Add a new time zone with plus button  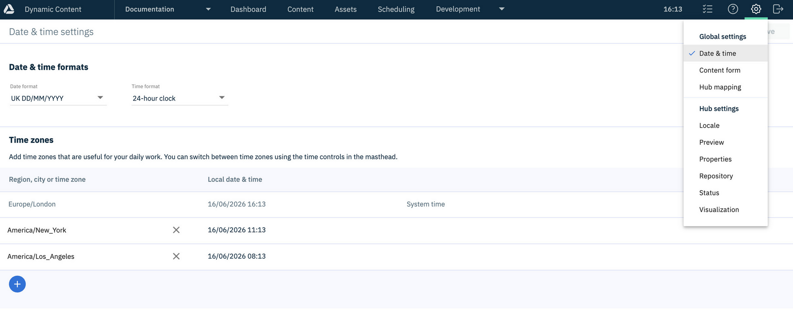(17, 284)
